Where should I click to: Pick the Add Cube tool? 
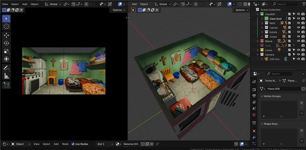pos(6,85)
